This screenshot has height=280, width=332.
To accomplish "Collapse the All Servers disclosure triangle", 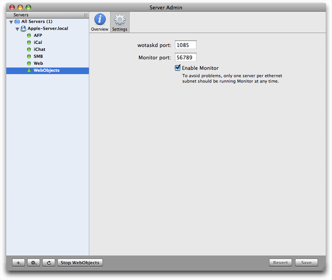I will point(11,22).
